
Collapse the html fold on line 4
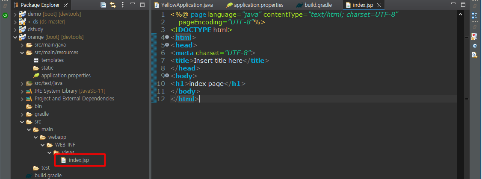click(167, 37)
